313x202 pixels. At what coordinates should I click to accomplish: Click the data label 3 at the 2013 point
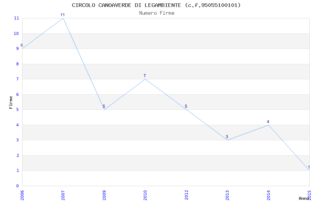pyautogui.click(x=227, y=137)
